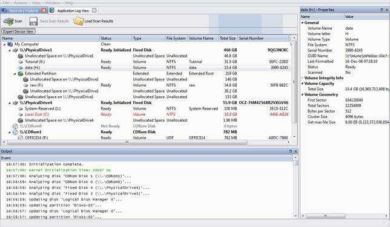390x227 pixels.
Task: Click the Unallocated Space 38.2 GB row icon
Action: (25, 91)
